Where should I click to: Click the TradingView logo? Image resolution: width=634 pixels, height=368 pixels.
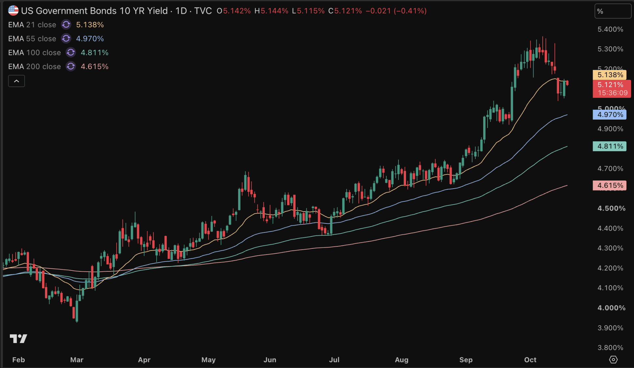[18, 338]
